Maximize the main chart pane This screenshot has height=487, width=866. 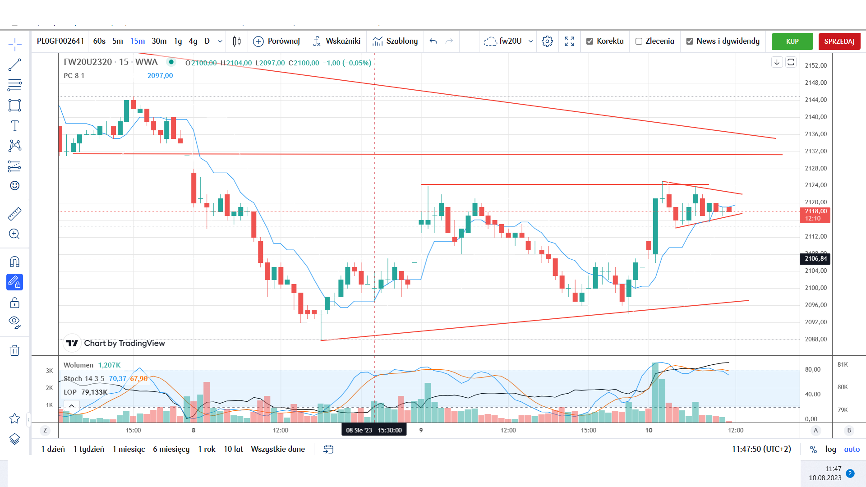click(x=791, y=62)
